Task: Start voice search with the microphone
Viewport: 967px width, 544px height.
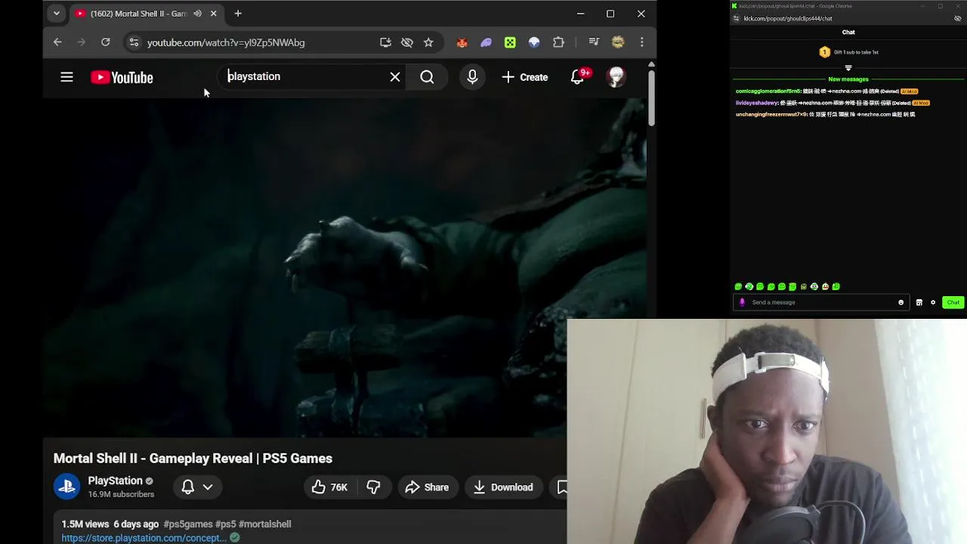Action: point(472,77)
